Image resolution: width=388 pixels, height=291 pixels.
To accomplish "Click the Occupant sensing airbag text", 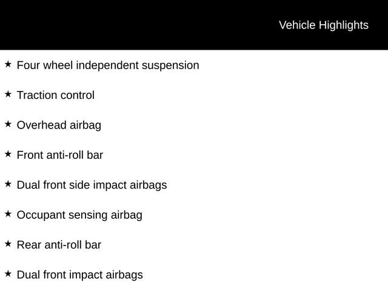I will coord(79,215).
